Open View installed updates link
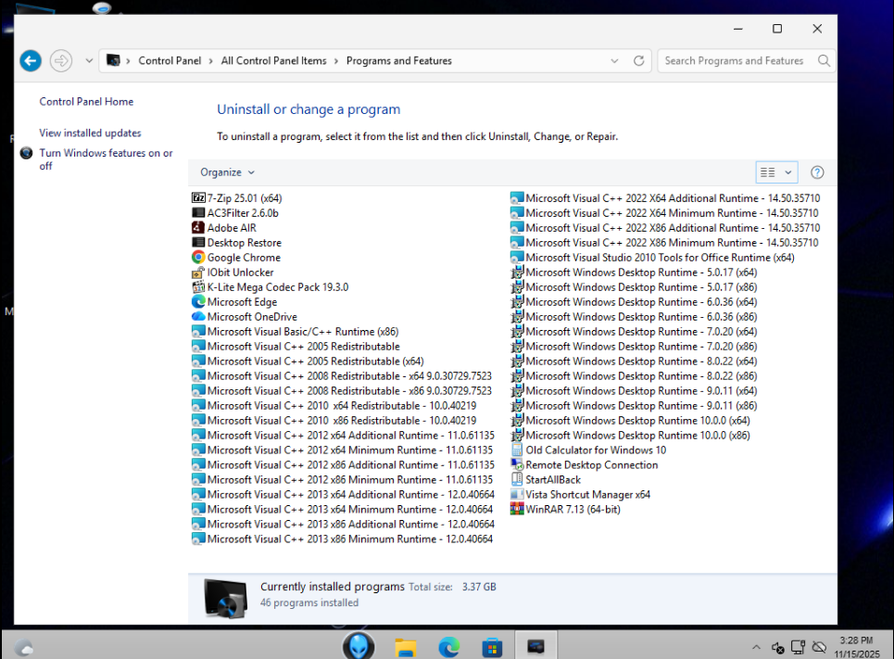 (90, 133)
